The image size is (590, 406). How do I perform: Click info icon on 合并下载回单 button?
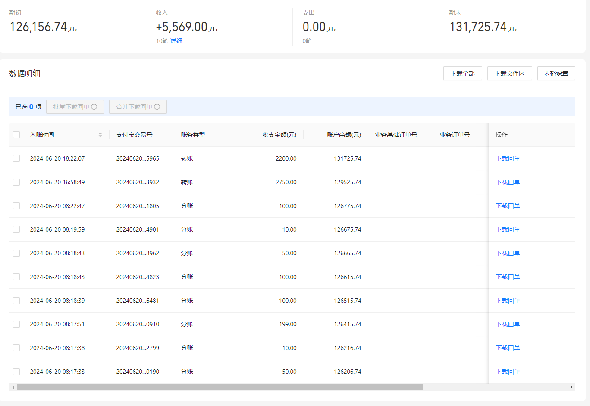pyautogui.click(x=157, y=107)
